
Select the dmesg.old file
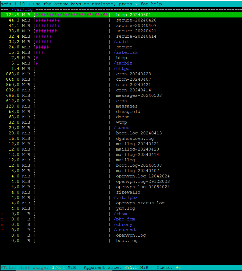[128, 112]
